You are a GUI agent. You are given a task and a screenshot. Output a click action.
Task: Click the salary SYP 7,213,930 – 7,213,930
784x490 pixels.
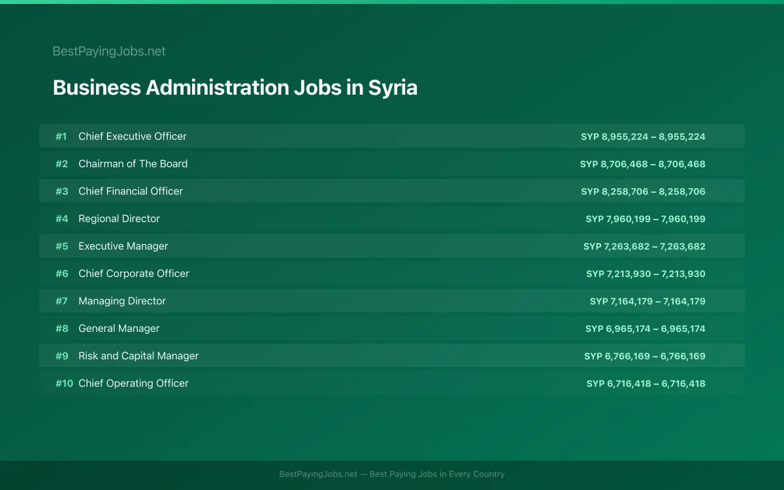click(645, 274)
